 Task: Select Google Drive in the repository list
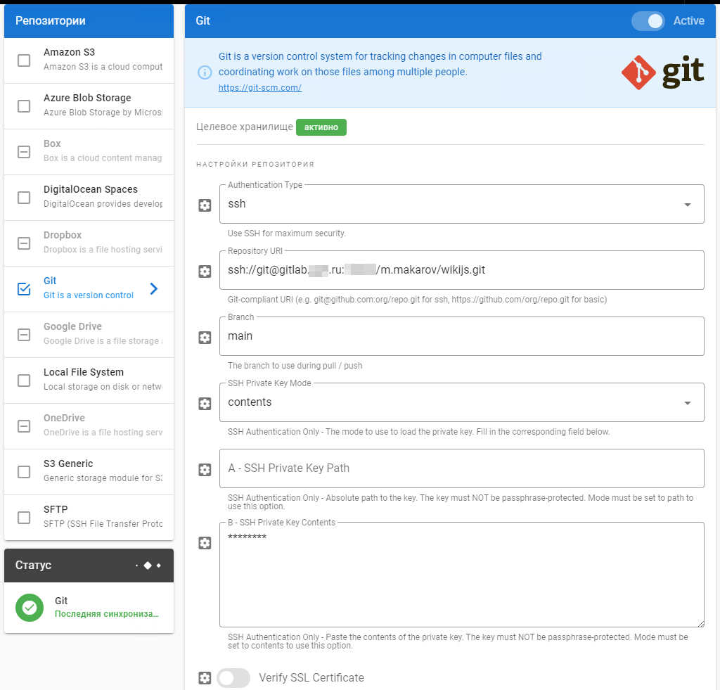(89, 334)
